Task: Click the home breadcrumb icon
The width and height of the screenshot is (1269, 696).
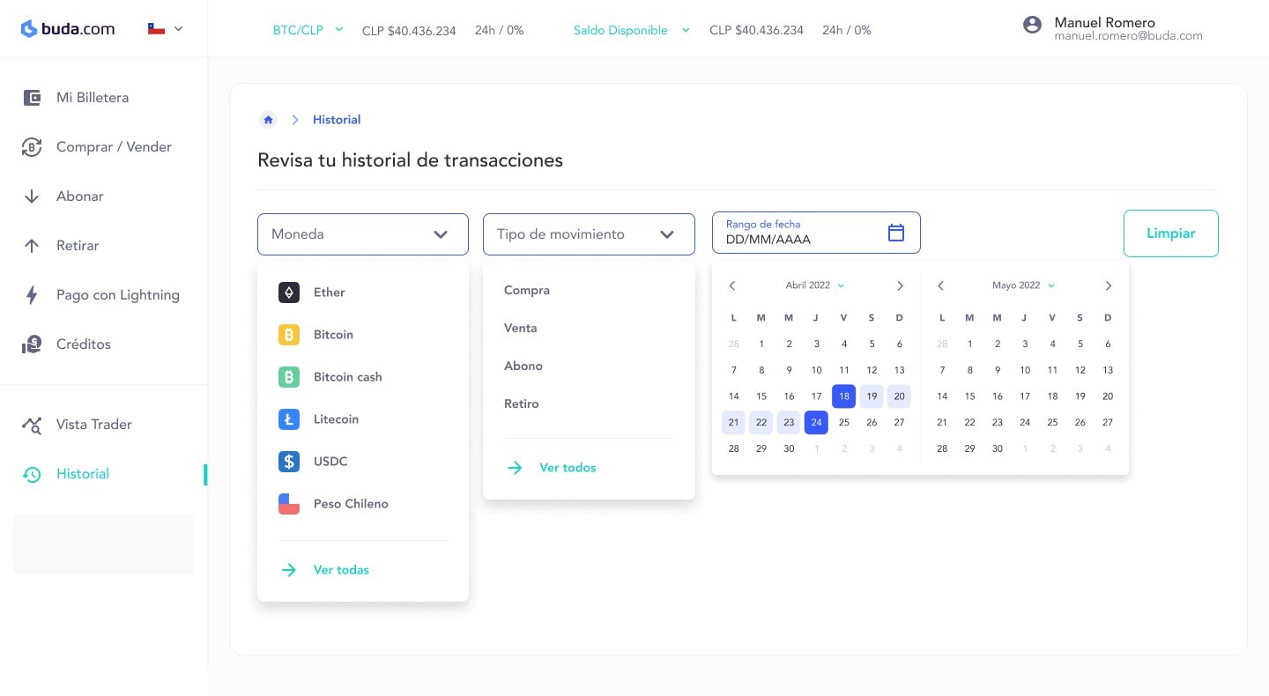Action: (x=268, y=120)
